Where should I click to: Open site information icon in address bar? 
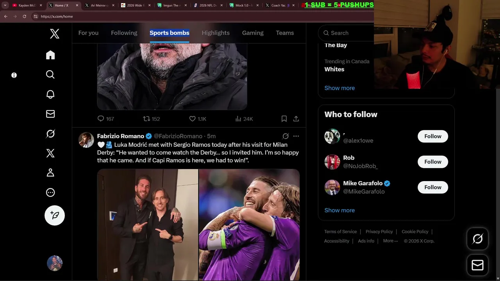coord(36,16)
